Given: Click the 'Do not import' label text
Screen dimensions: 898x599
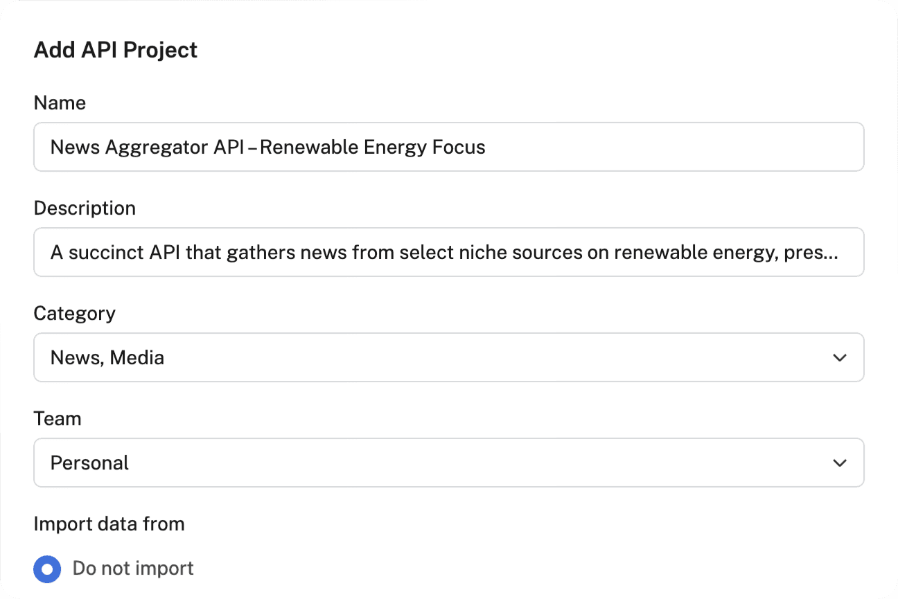Looking at the screenshot, I should (x=133, y=569).
